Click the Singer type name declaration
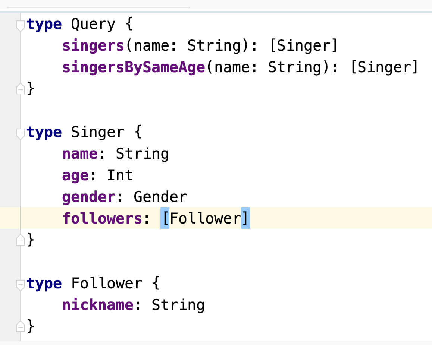 click(98, 133)
